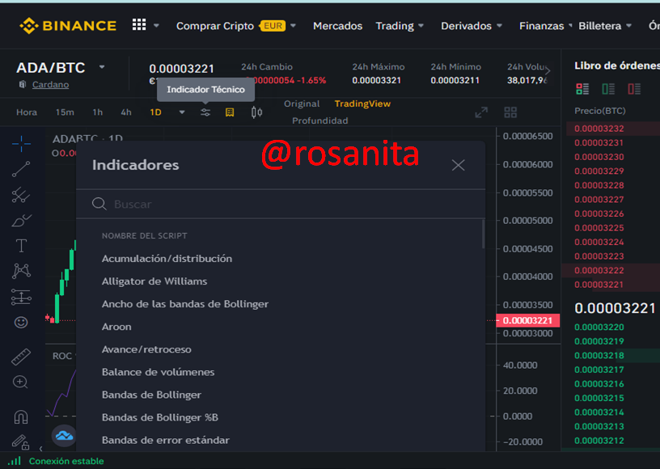Open the Derivados dropdown menu
This screenshot has width=660, height=469.
pos(472,26)
